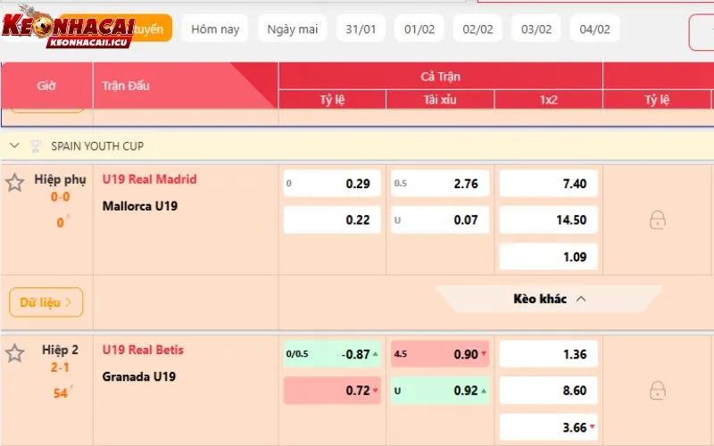
Task: Click the lock icon in Real Madrid row
Action: point(658,219)
